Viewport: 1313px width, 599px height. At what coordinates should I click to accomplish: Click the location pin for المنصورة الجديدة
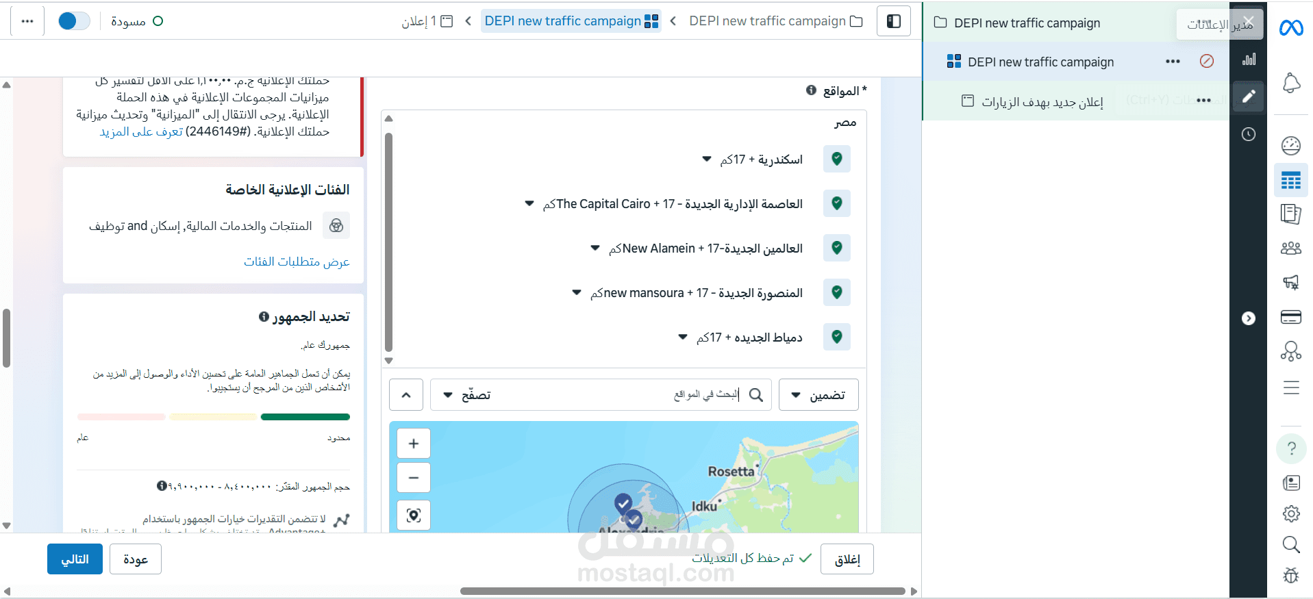coord(837,292)
